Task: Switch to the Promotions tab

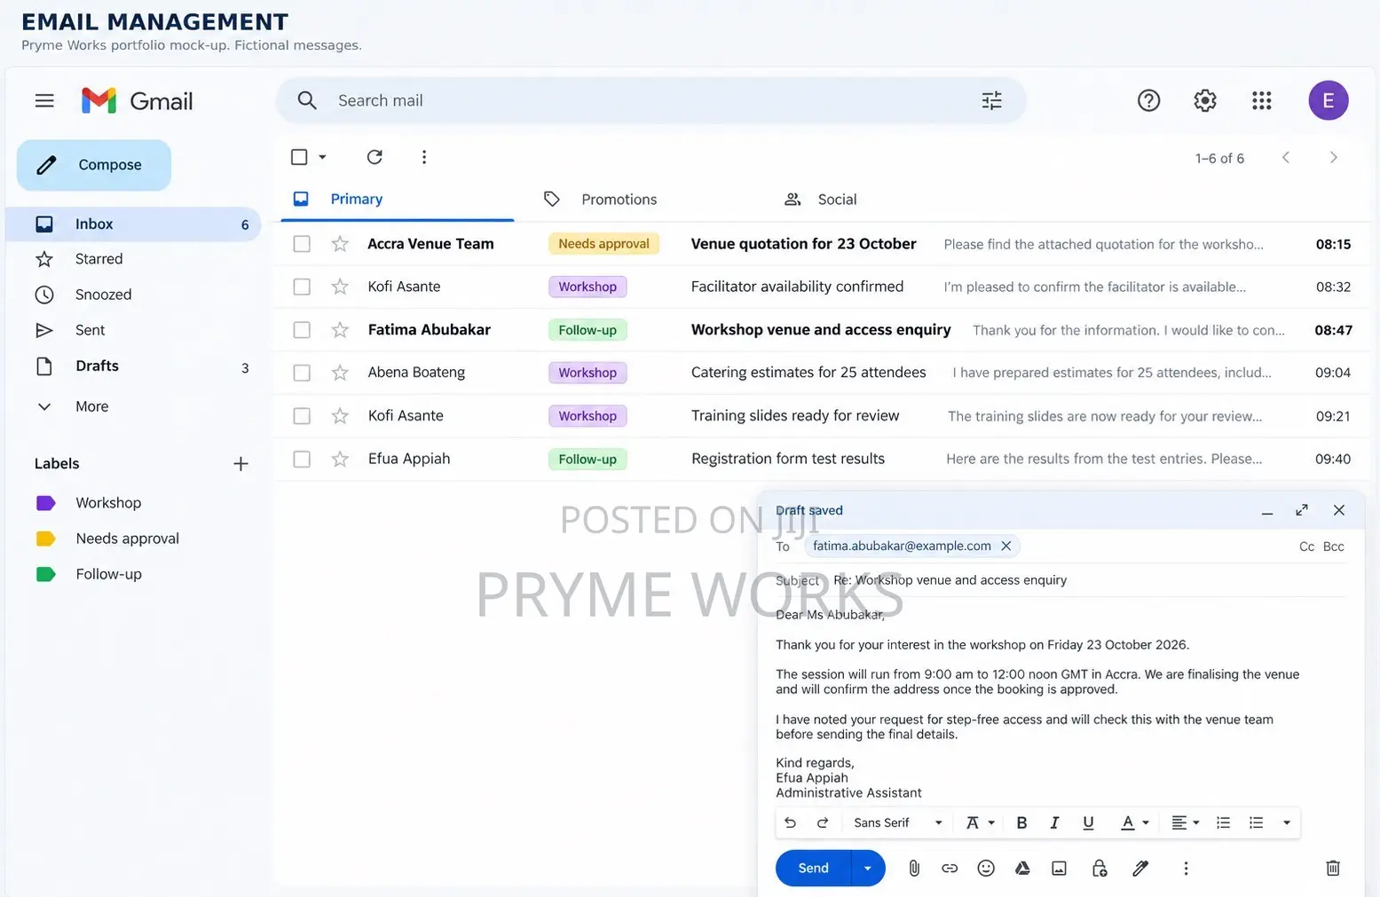Action: pyautogui.click(x=601, y=200)
